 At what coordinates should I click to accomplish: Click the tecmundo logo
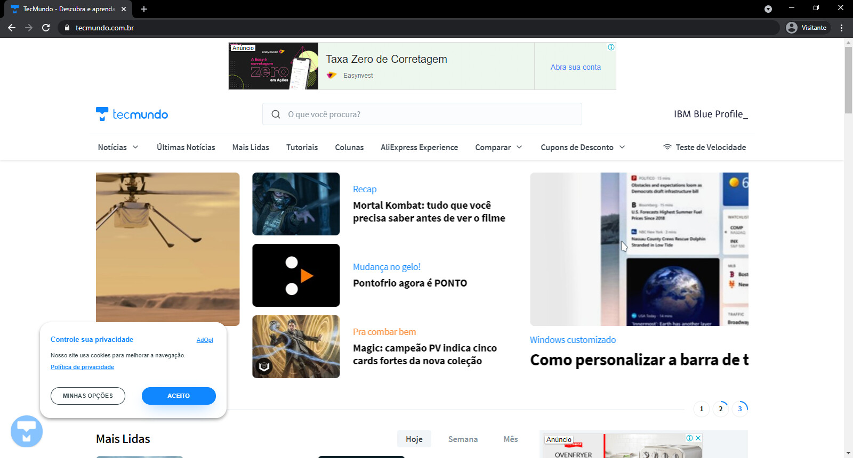click(132, 114)
